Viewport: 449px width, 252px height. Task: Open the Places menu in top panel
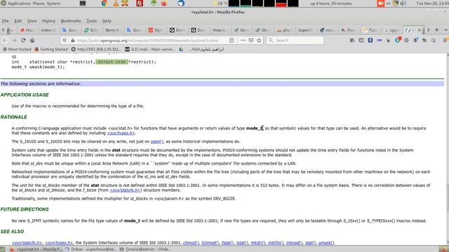pos(39,3)
